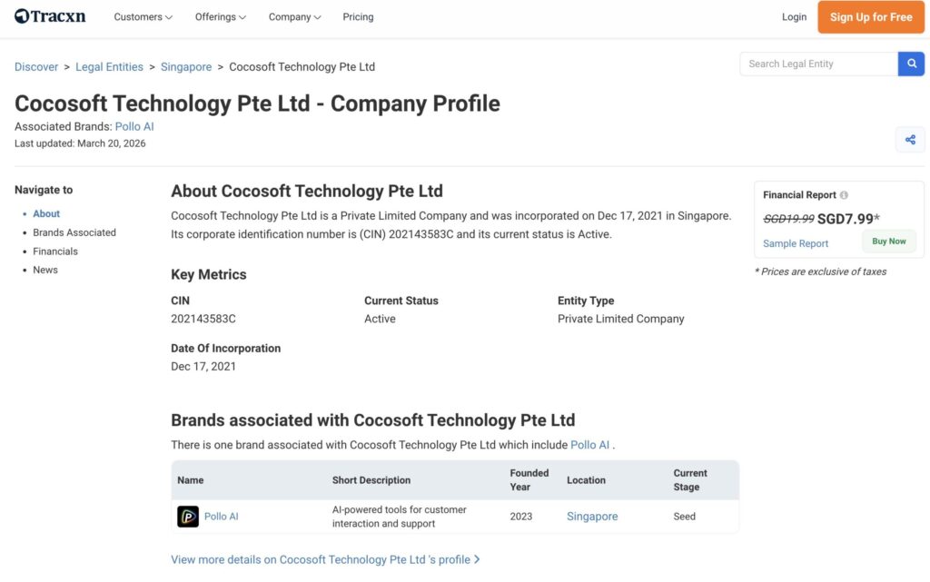Click the 'Key Metrics' heading
The height and width of the screenshot is (582, 930).
209,274
